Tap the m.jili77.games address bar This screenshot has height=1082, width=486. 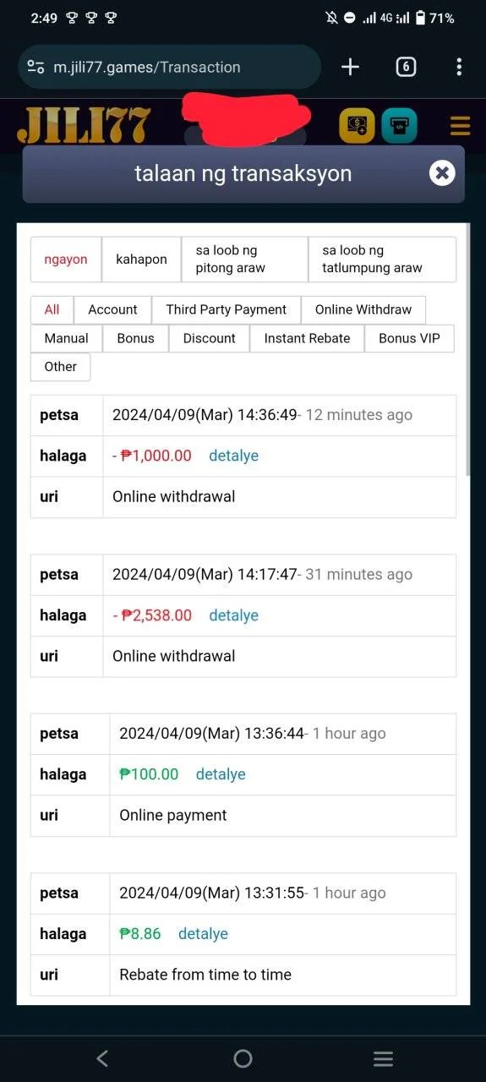169,67
